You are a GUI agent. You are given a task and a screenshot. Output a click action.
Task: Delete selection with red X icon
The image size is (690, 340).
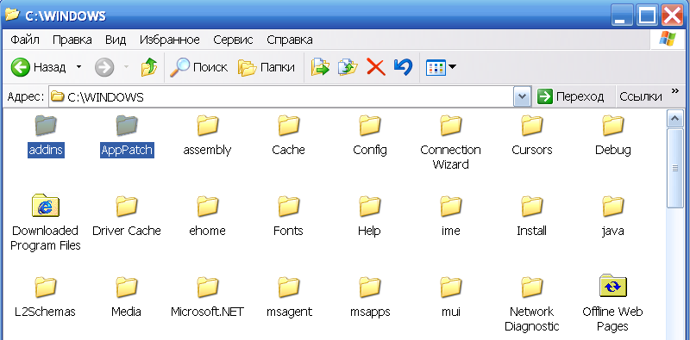(x=376, y=67)
